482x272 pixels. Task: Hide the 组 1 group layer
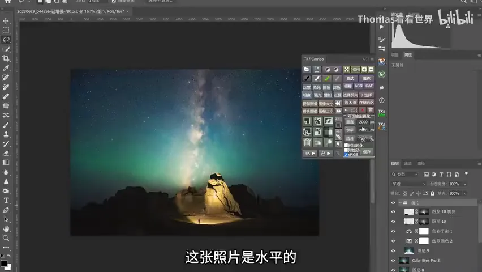pos(393,203)
